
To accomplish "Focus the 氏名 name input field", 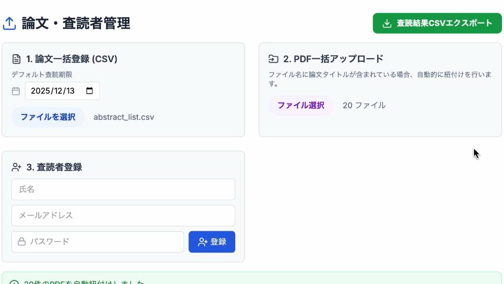I will (123, 189).
